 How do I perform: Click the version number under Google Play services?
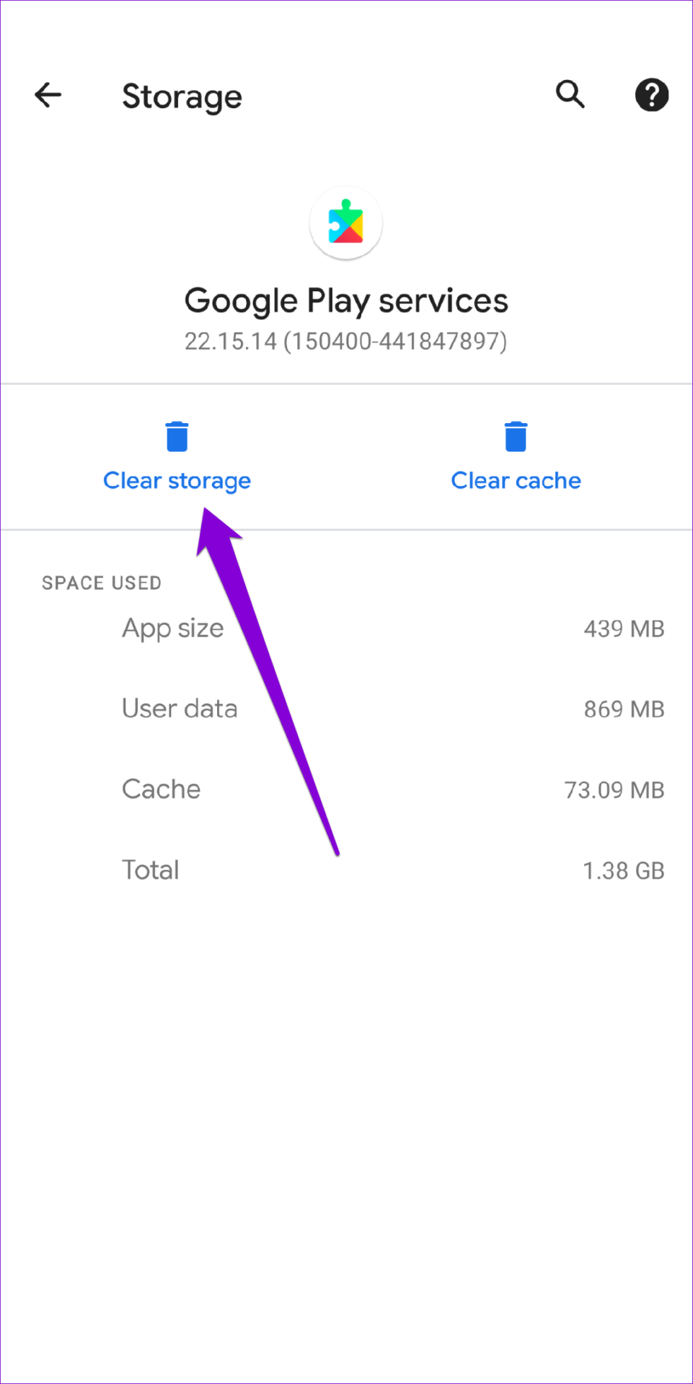(x=345, y=340)
